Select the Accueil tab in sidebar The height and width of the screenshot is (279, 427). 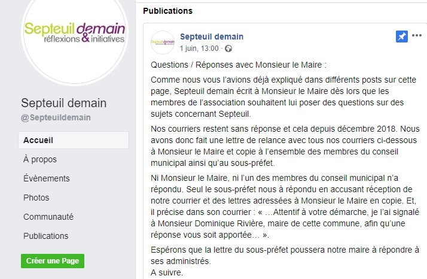(x=38, y=140)
